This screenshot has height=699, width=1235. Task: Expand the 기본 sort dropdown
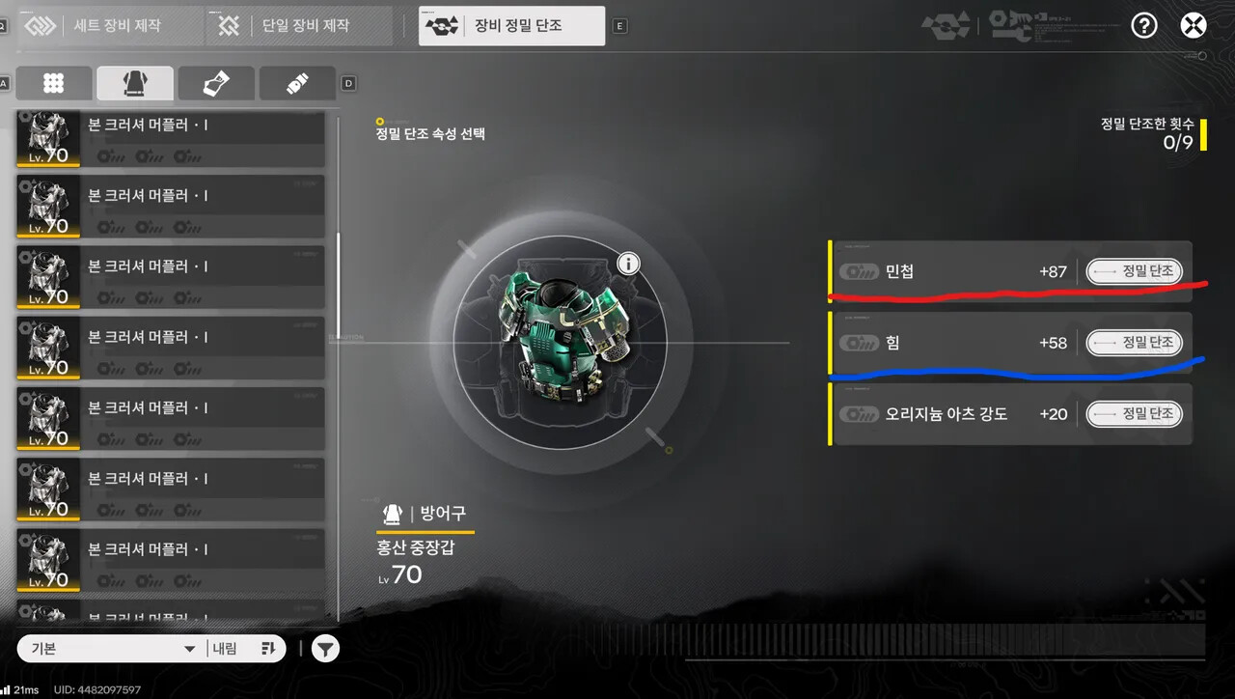(112, 649)
